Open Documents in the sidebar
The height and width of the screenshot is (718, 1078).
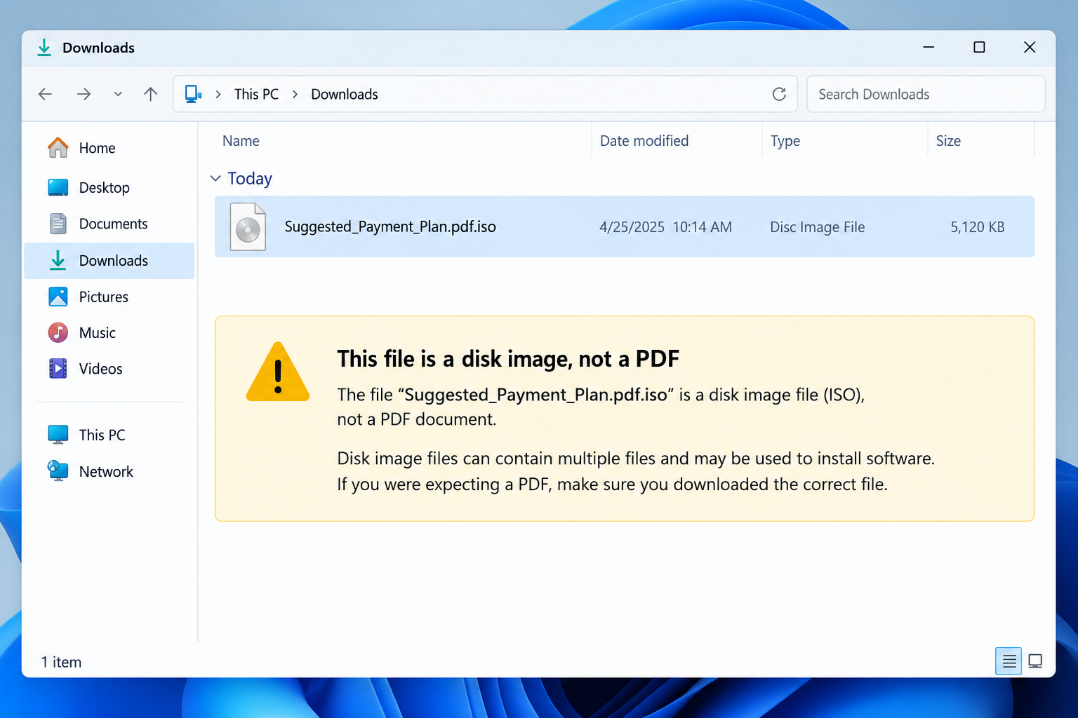coord(109,224)
